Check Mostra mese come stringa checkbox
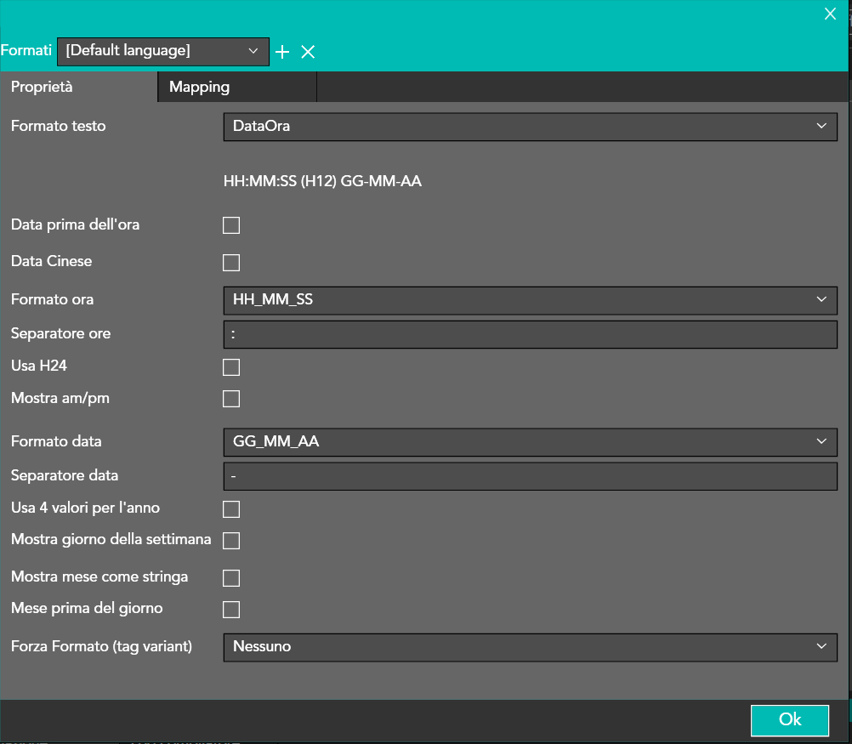Image resolution: width=852 pixels, height=744 pixels. coord(231,577)
